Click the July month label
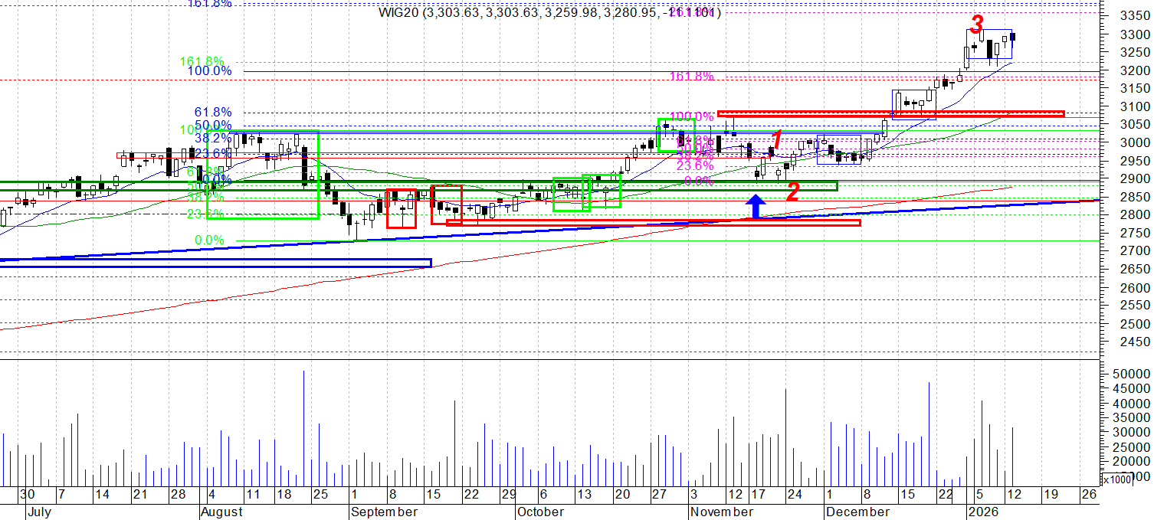This screenshot has height=520, width=1154. tap(39, 512)
